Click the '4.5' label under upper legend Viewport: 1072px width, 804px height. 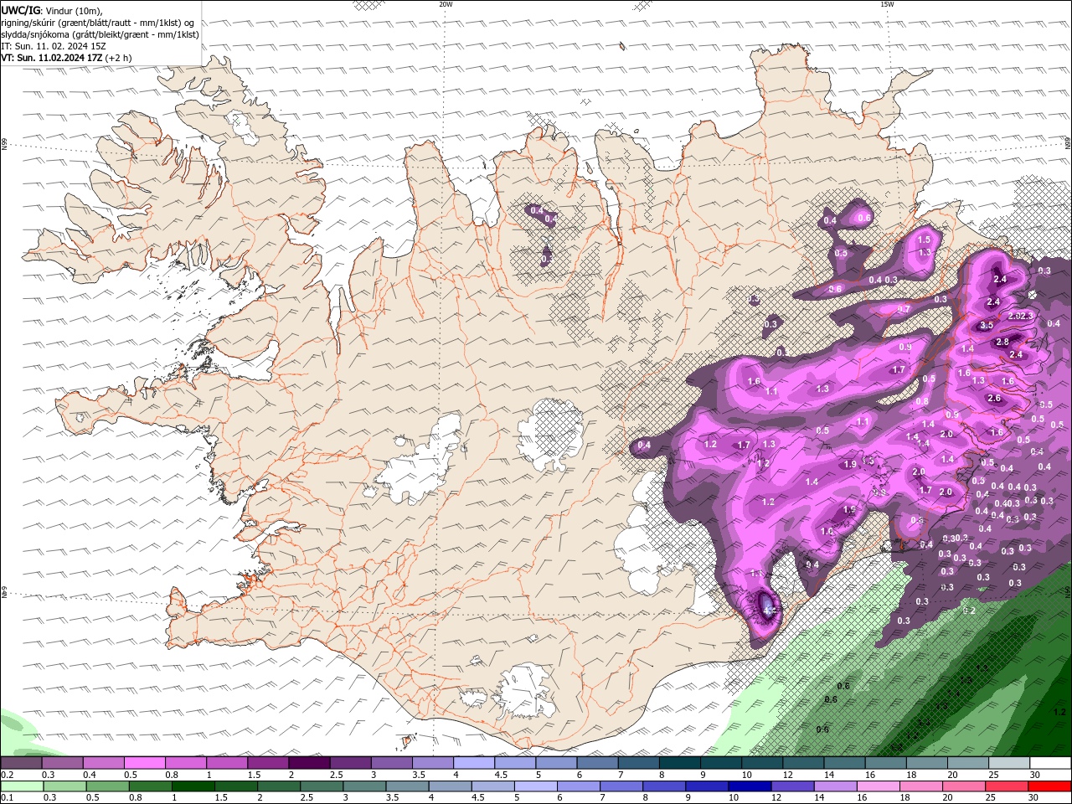(x=499, y=775)
